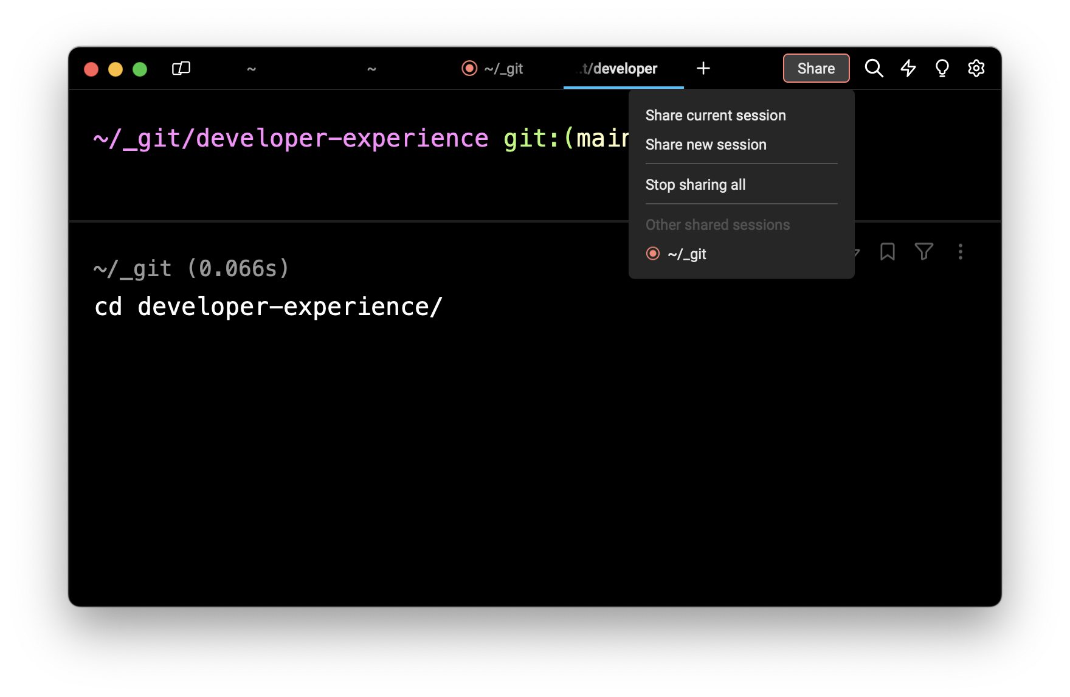Image resolution: width=1070 pixels, height=697 pixels.
Task: Click the Share button
Action: pos(816,68)
